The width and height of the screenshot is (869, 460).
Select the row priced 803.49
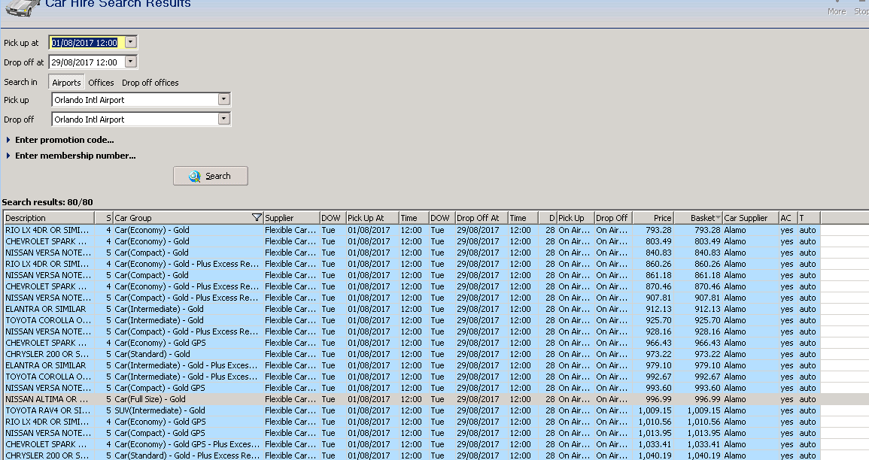pyautogui.click(x=412, y=241)
